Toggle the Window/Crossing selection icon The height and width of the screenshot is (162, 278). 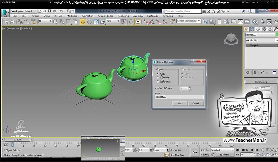pyautogui.click(x=75, y=22)
